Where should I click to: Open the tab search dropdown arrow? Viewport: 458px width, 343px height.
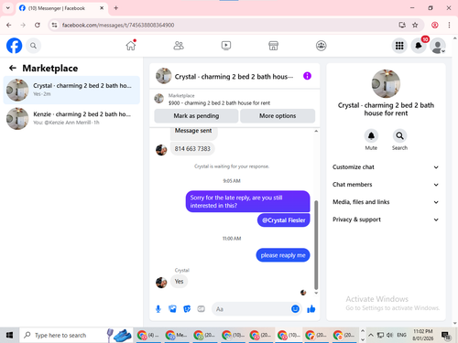point(8,8)
